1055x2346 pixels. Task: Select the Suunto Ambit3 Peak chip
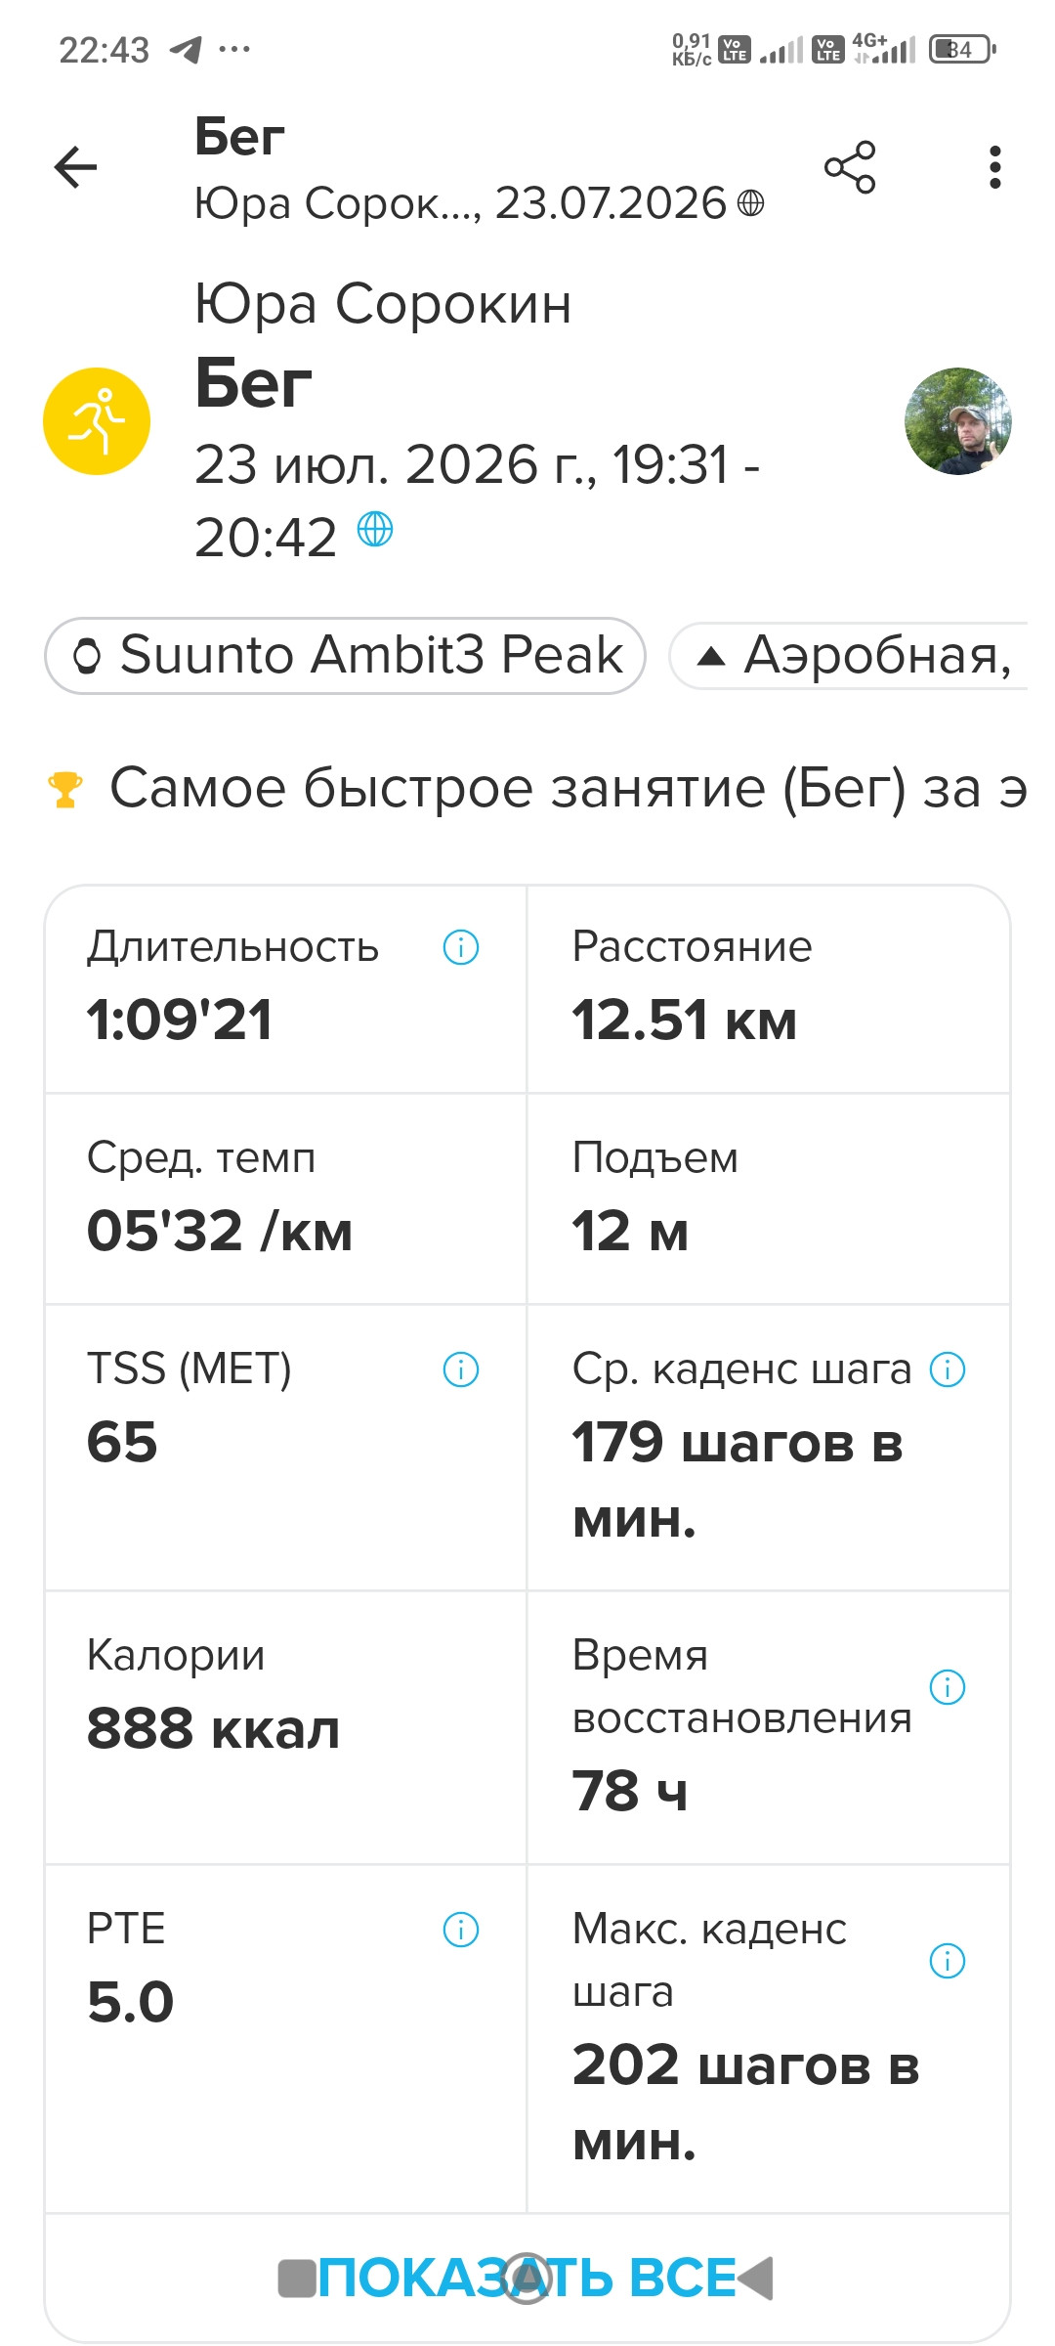345,655
